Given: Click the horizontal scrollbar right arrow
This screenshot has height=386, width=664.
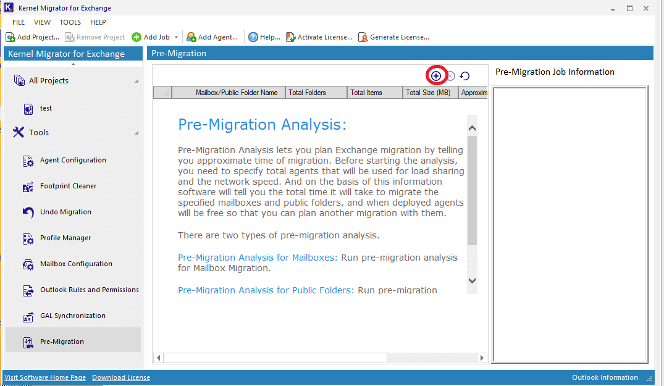Looking at the screenshot, I should (482, 358).
